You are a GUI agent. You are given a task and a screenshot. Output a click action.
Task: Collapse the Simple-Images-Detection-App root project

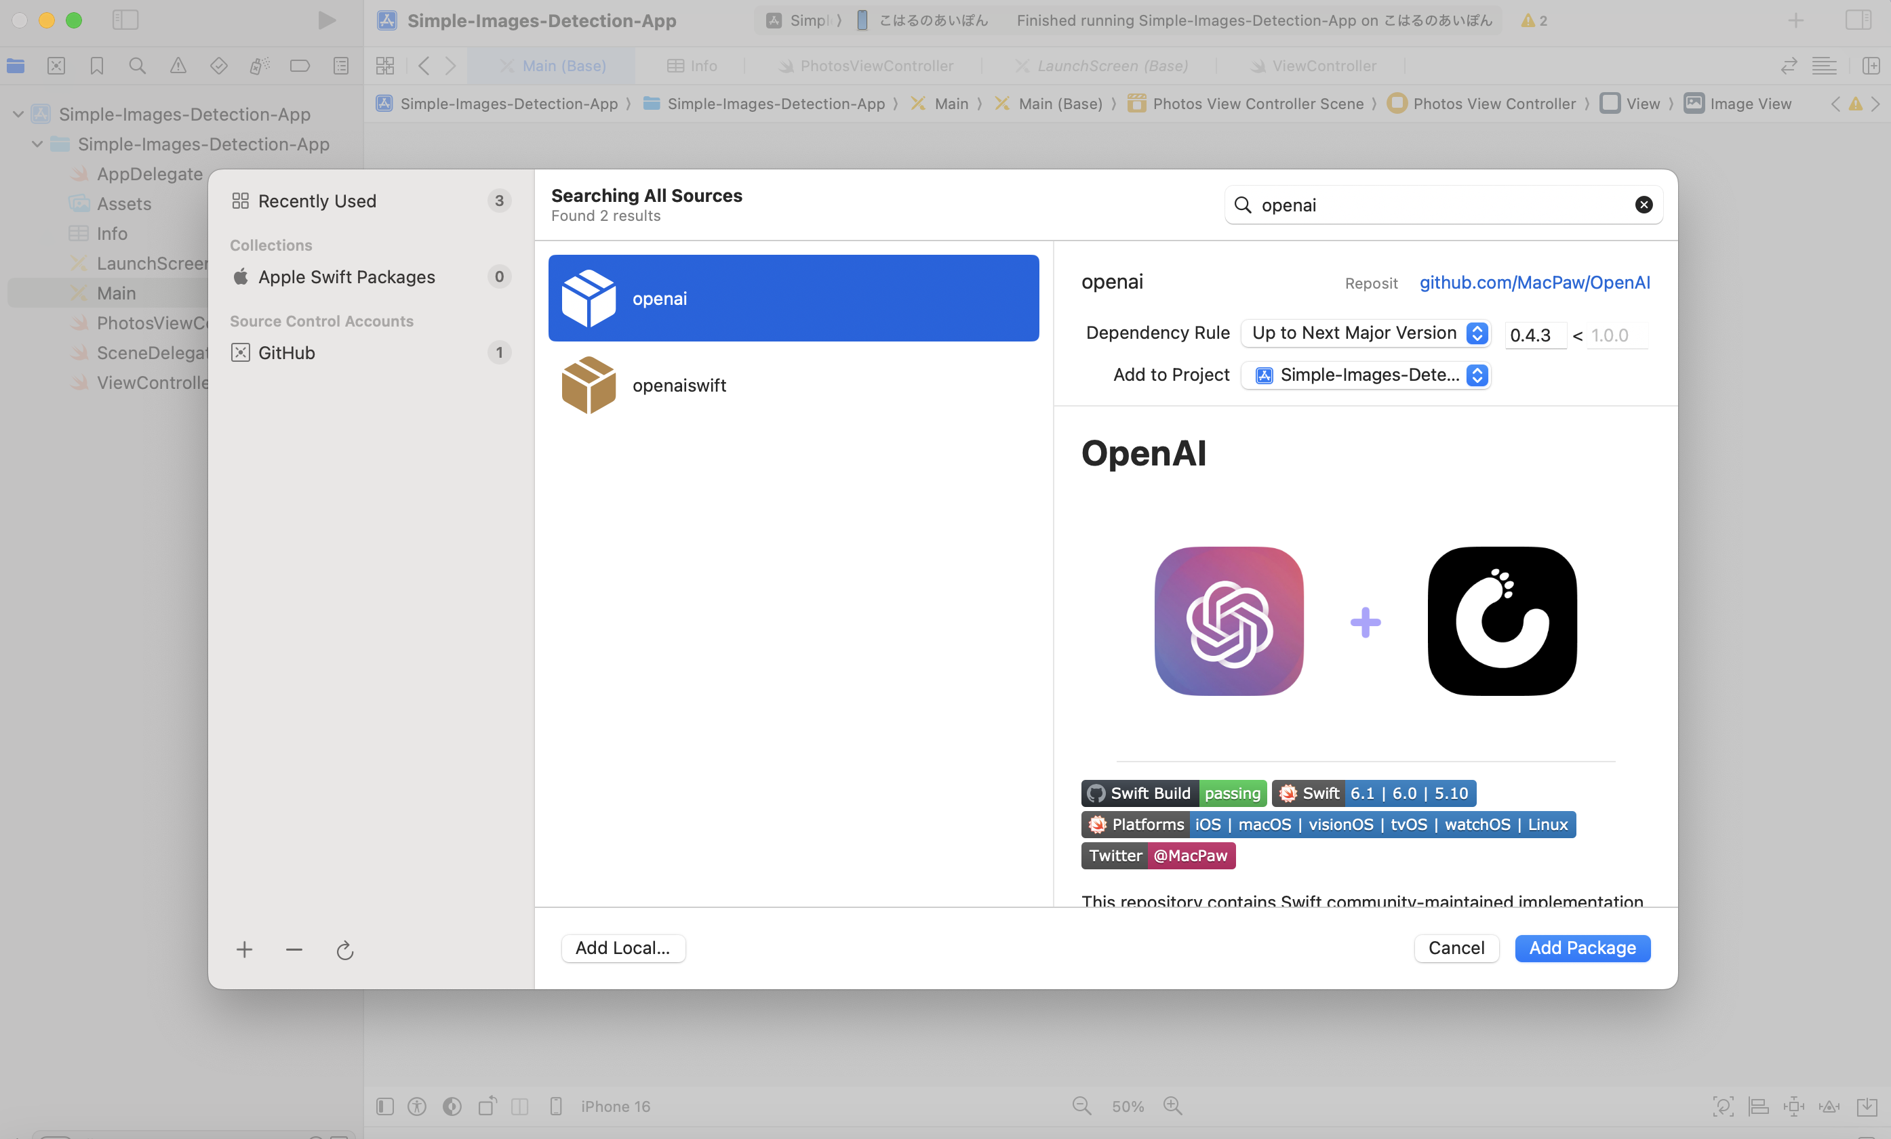[x=18, y=115]
